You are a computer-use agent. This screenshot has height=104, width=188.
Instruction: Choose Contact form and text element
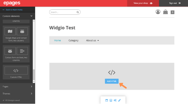point(16,54)
